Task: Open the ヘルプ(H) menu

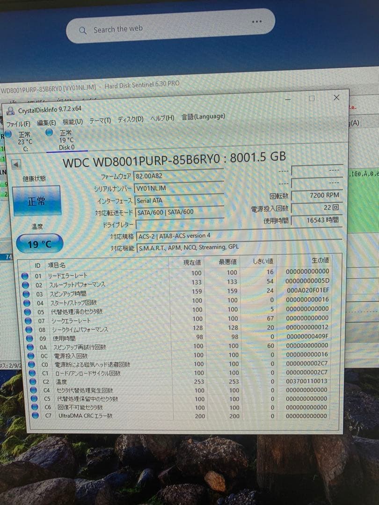Action: (x=162, y=118)
